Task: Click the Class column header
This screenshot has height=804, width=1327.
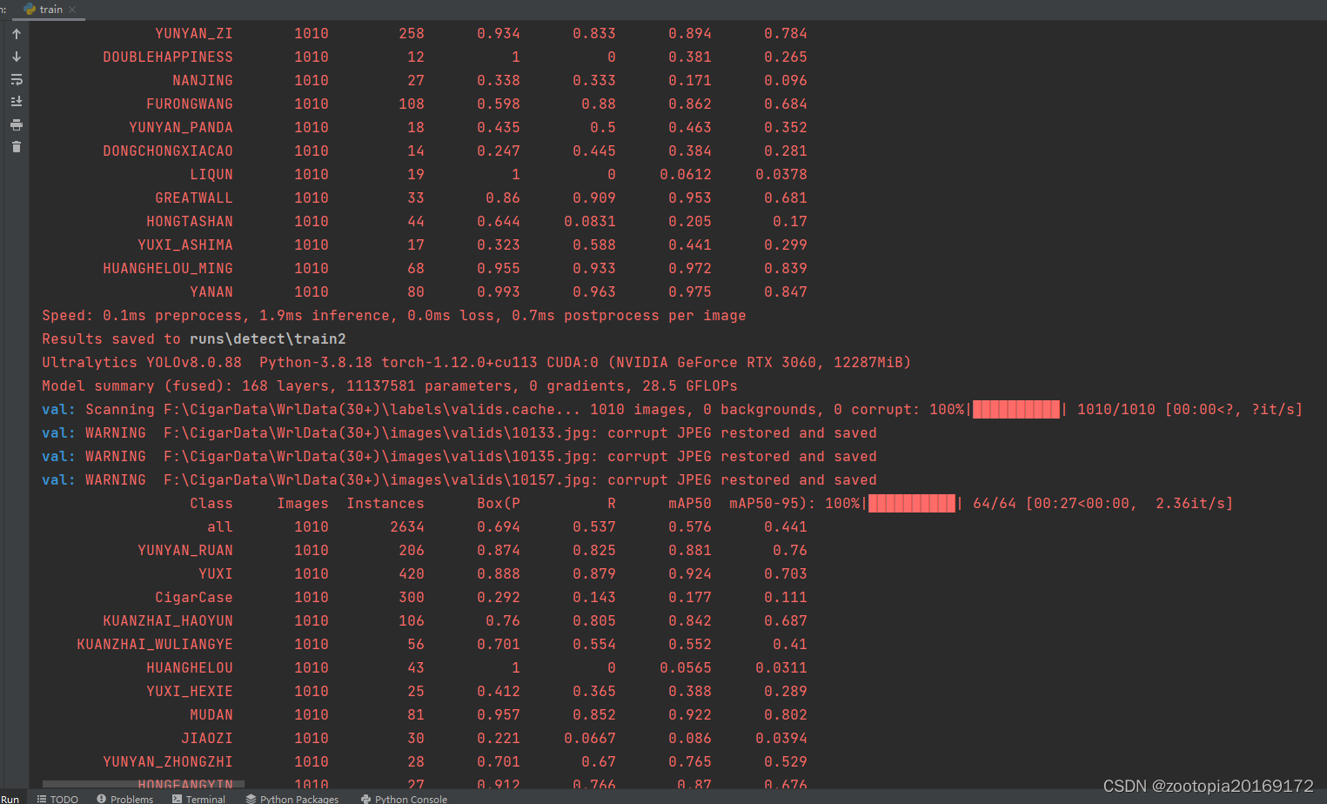Action: [211, 503]
